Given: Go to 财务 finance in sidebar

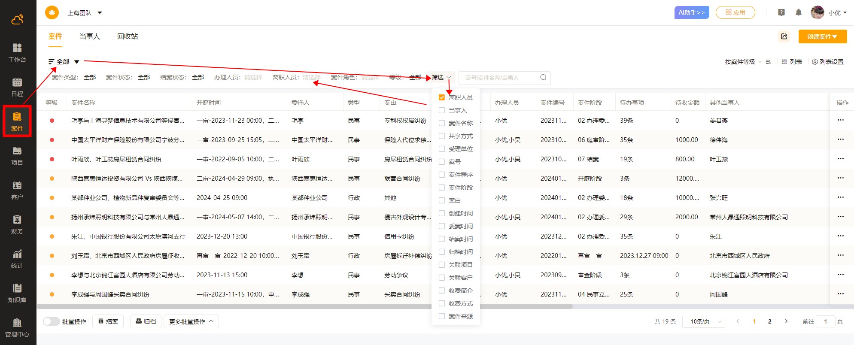Looking at the screenshot, I should coord(17,224).
